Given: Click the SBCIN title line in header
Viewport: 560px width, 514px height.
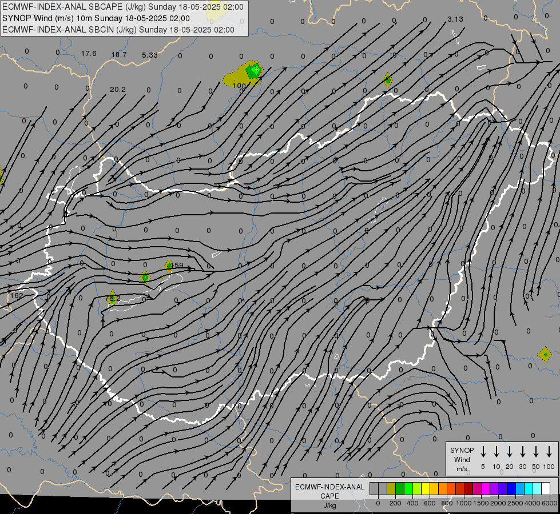Looking at the screenshot, I should click(x=118, y=30).
